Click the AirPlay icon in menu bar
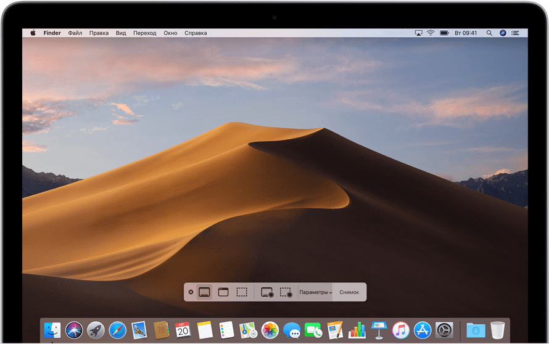The image size is (549, 344). pos(418,33)
